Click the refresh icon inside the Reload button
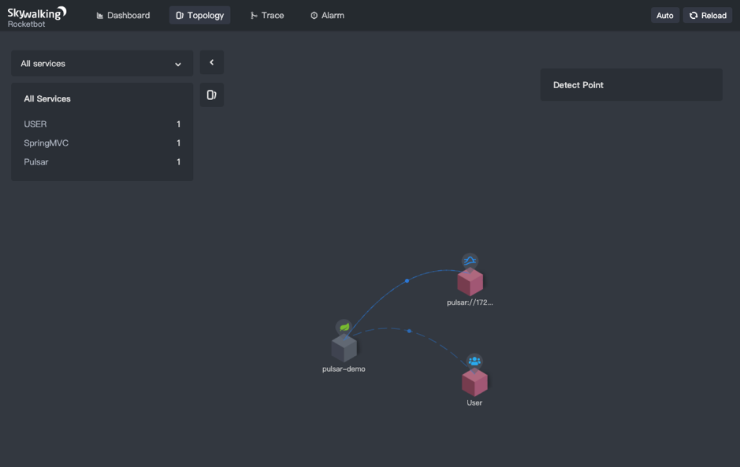The width and height of the screenshot is (740, 467). click(694, 15)
